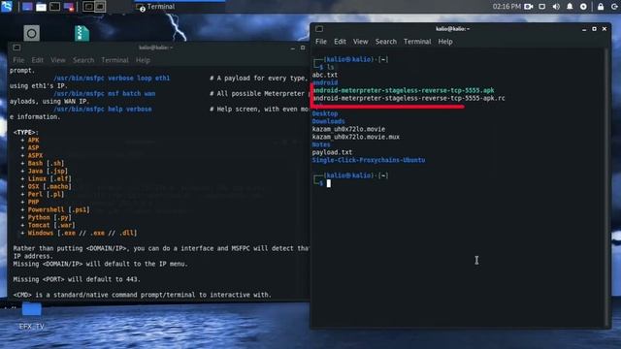Maximize the right terminal window
The width and height of the screenshot is (621, 349).
(x=594, y=29)
